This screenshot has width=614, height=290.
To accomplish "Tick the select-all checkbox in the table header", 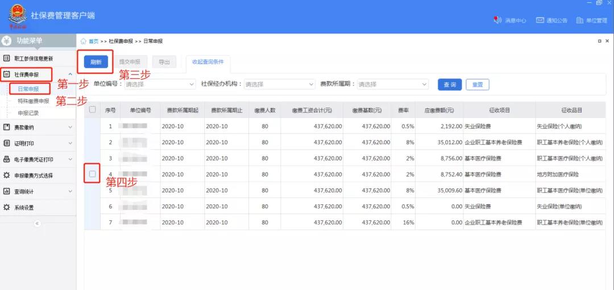I will tap(93, 110).
